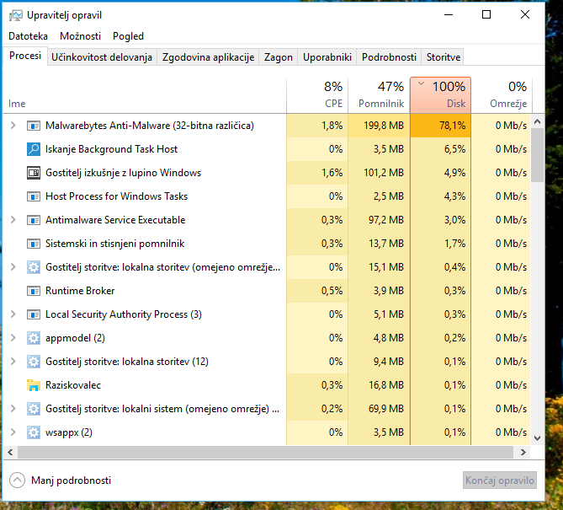Switch to the Učinkovitost delovanja tab
The height and width of the screenshot is (510, 563).
pyautogui.click(x=102, y=57)
